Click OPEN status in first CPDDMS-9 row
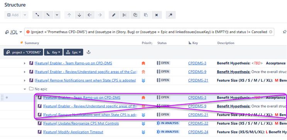The width and height of the screenshot is (287, 140). 163,72
